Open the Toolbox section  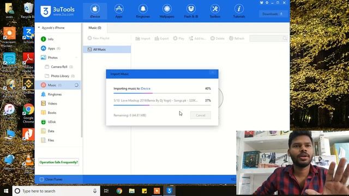pyautogui.click(x=215, y=11)
